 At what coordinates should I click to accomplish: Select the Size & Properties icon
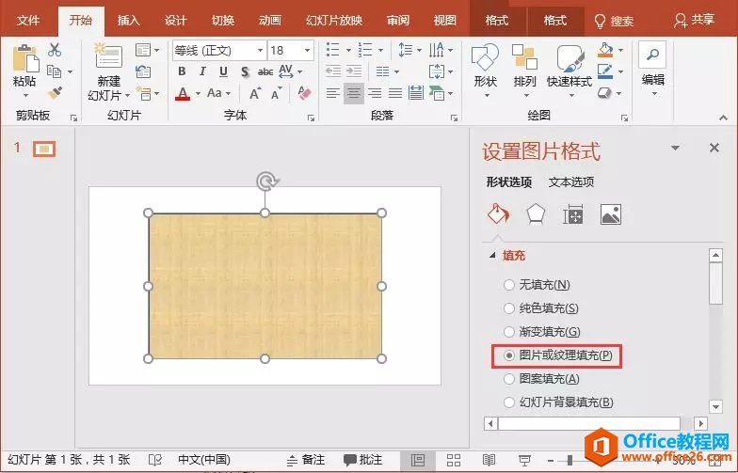tap(572, 214)
